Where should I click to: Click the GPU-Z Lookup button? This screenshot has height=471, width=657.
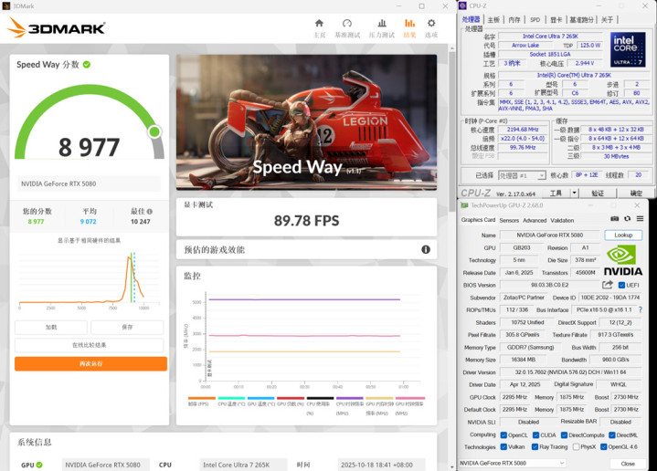[623, 235]
